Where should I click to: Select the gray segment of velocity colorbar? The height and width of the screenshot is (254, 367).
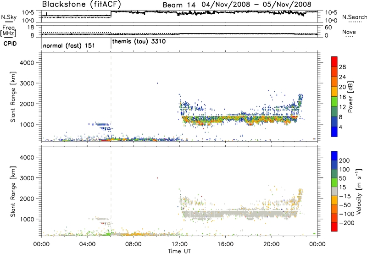334,191
